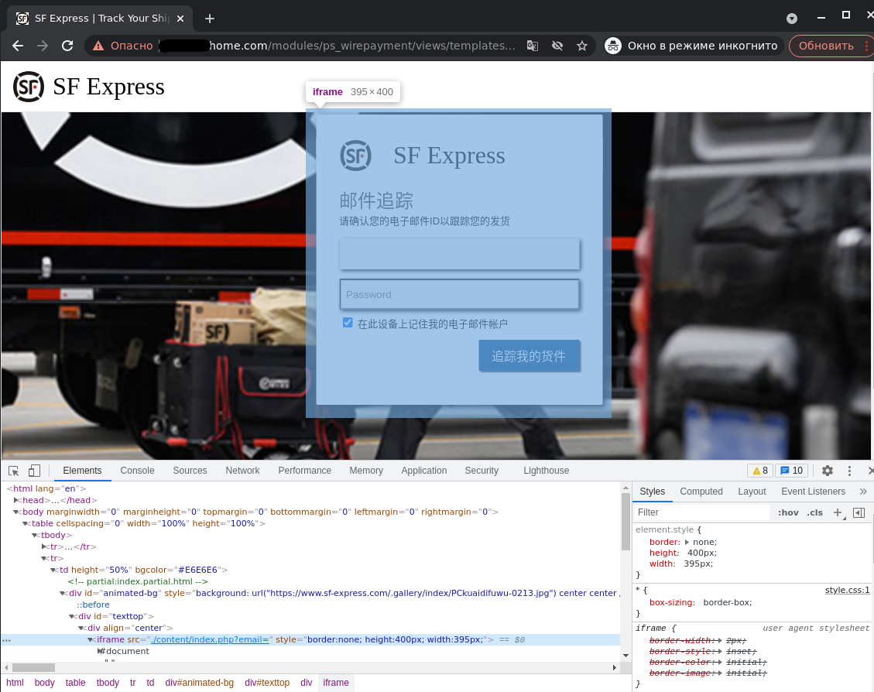Reload the current page
The height and width of the screenshot is (692, 874).
click(x=67, y=46)
